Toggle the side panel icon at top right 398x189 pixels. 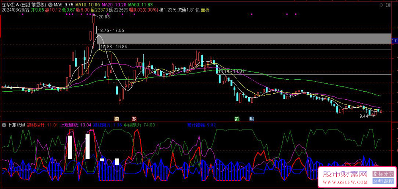pos(393,4)
